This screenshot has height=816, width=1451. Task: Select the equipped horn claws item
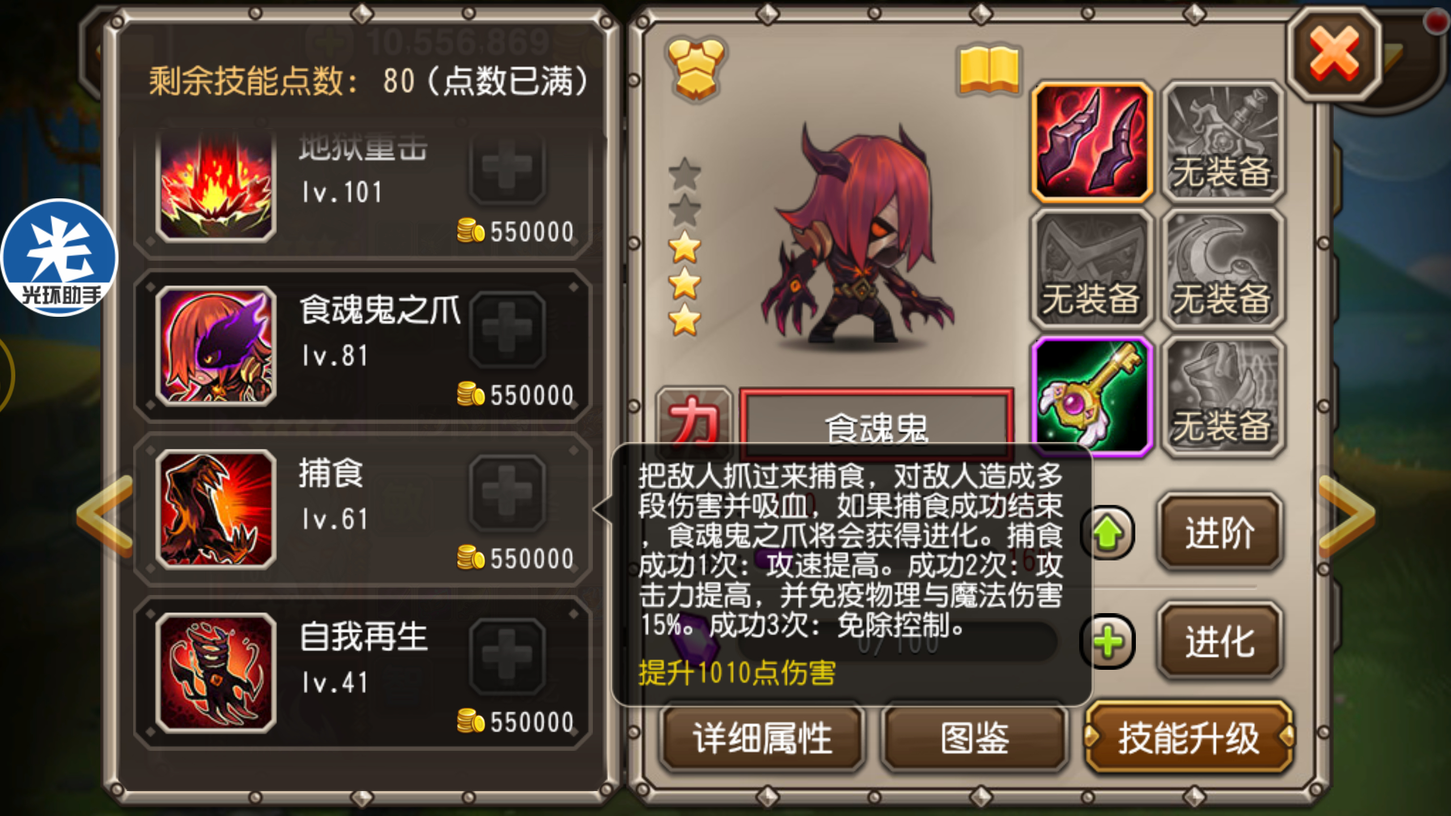1092,142
